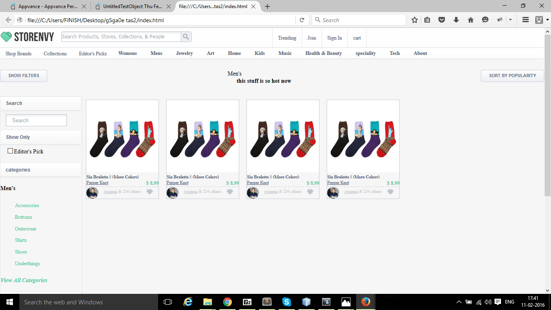Bookmark this page with the star icon
Viewport: 551px width, 310px height.
point(415,20)
